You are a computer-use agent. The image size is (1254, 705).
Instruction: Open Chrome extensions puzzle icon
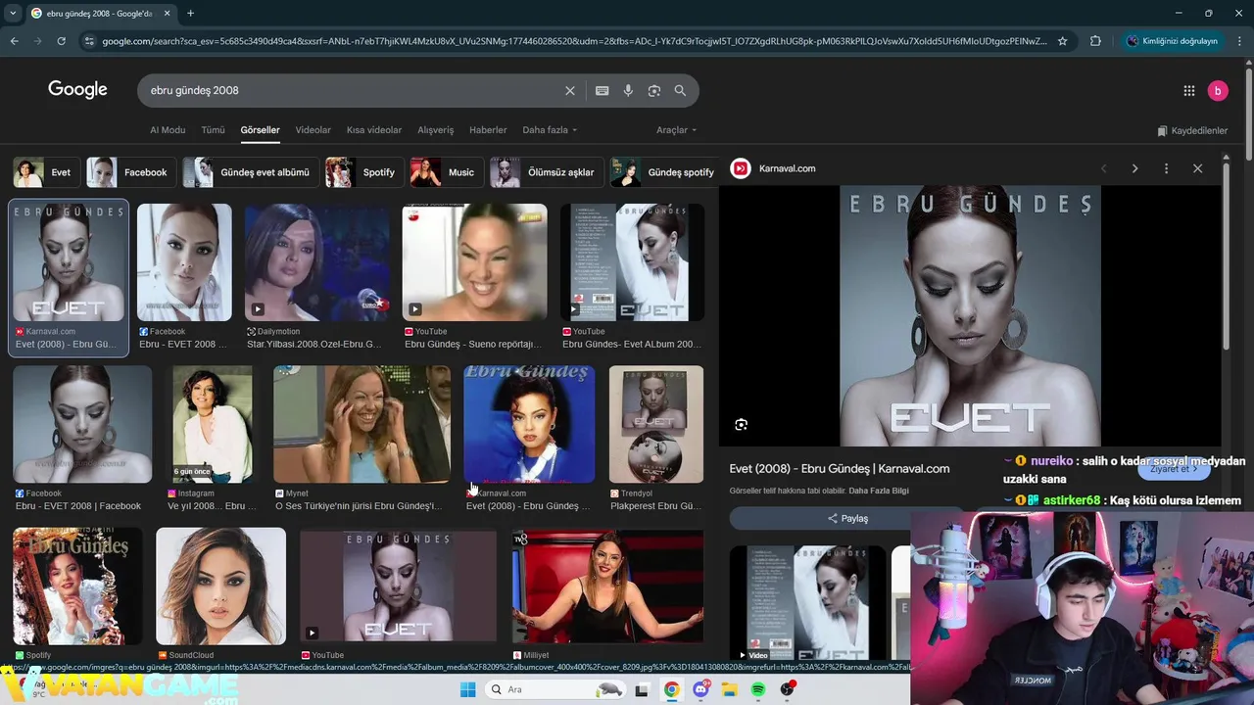1095,41
